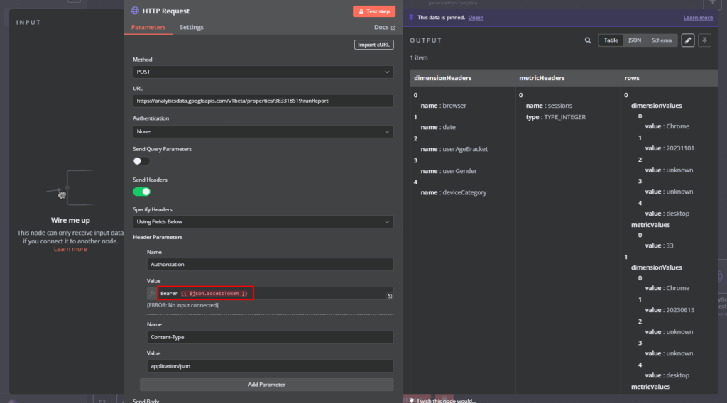Viewport: 727px width, 403px height.
Task: Click the 'value : 33' metric value
Action: [659, 246]
